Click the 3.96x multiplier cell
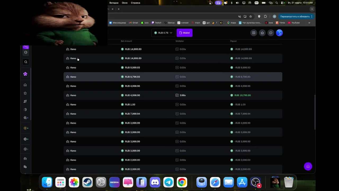Image resolution: width=339 pixels, height=191 pixels. [x=181, y=95]
